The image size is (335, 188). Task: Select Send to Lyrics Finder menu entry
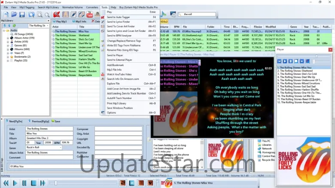pos(119,22)
